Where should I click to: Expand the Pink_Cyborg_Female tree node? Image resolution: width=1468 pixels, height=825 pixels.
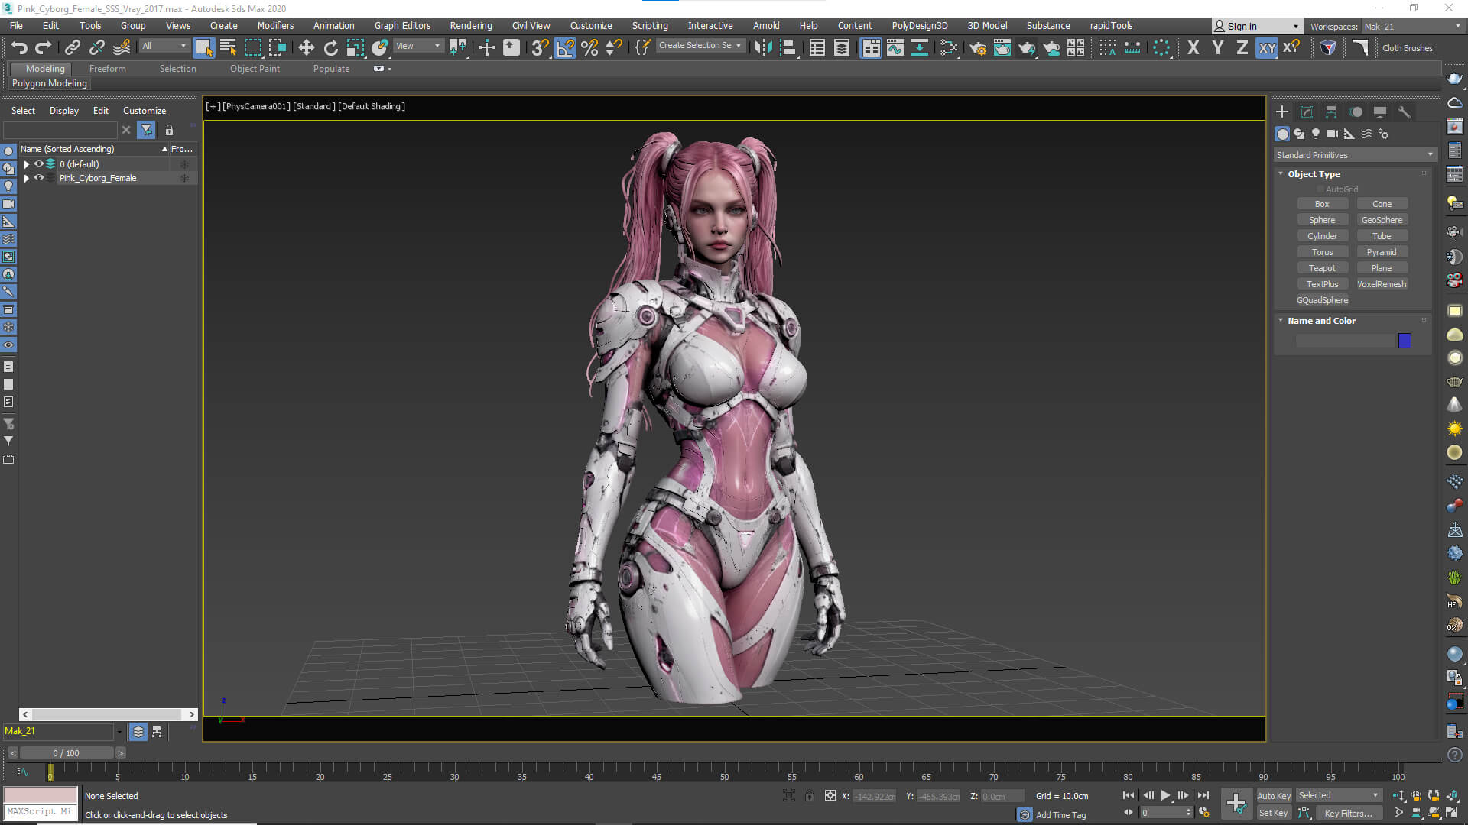(x=27, y=178)
